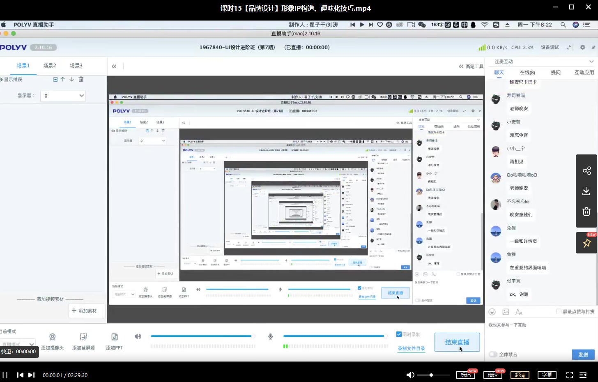Click the 发送 send button
The image size is (598, 382).
pyautogui.click(x=583, y=354)
